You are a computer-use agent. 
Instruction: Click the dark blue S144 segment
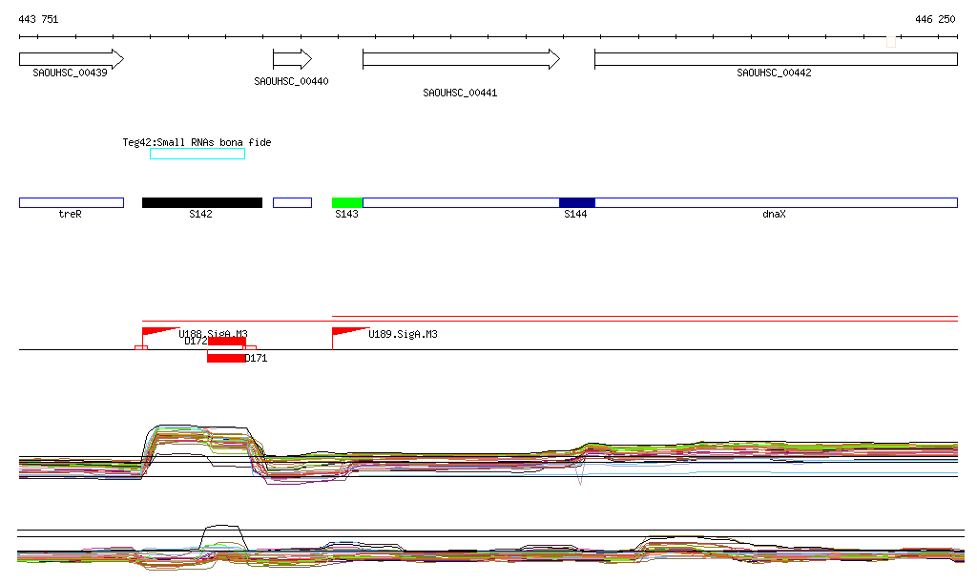tap(576, 202)
